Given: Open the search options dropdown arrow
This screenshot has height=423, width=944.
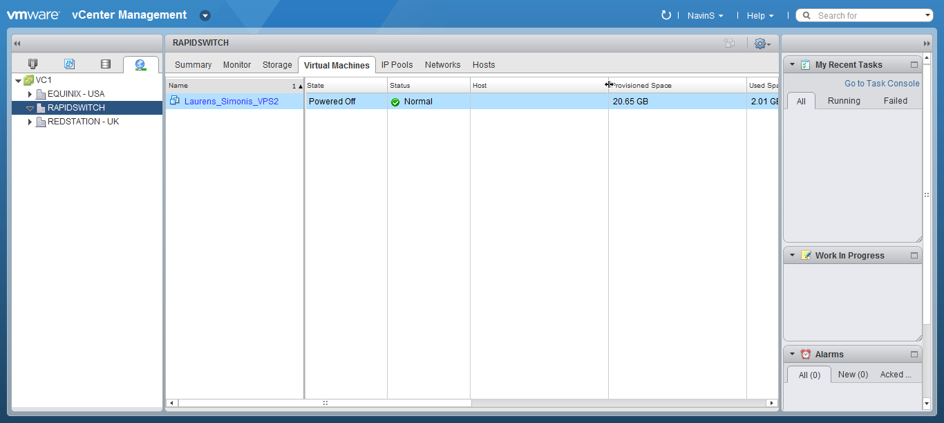Looking at the screenshot, I should tap(927, 15).
